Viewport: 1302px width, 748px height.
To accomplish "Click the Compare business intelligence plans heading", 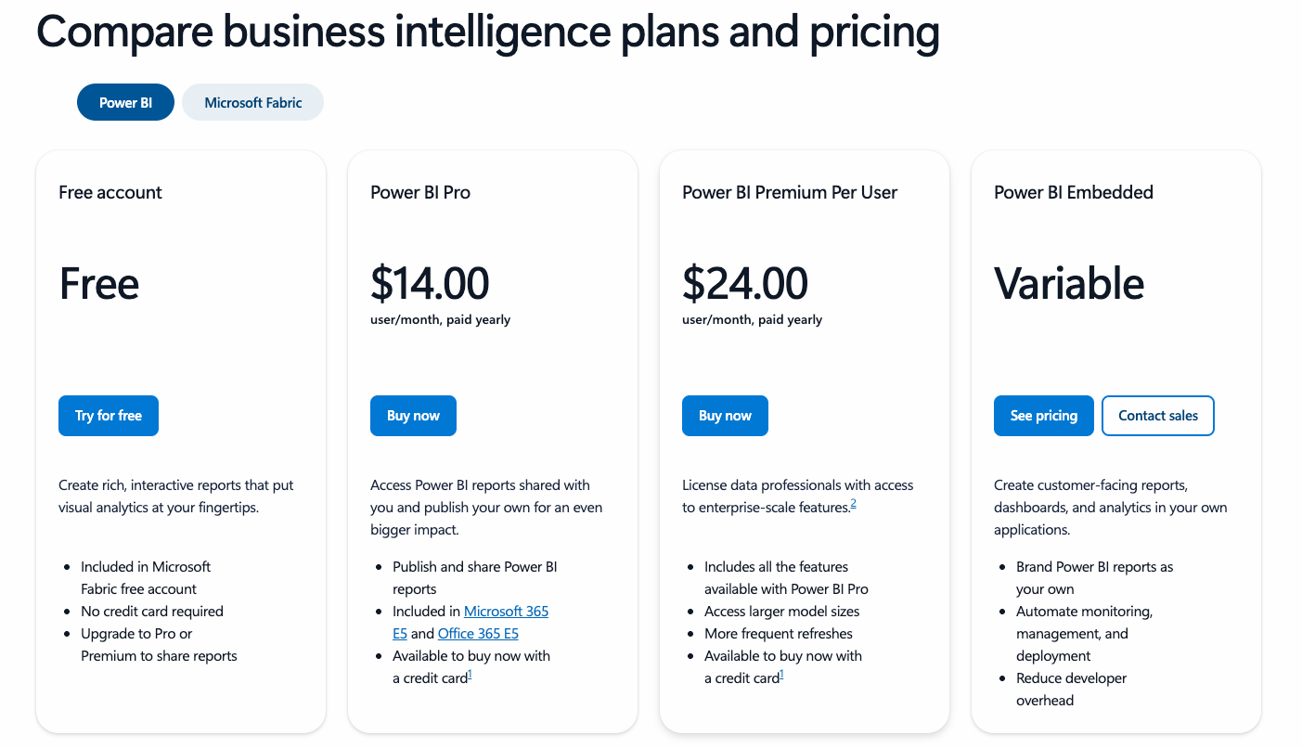I will 487,32.
